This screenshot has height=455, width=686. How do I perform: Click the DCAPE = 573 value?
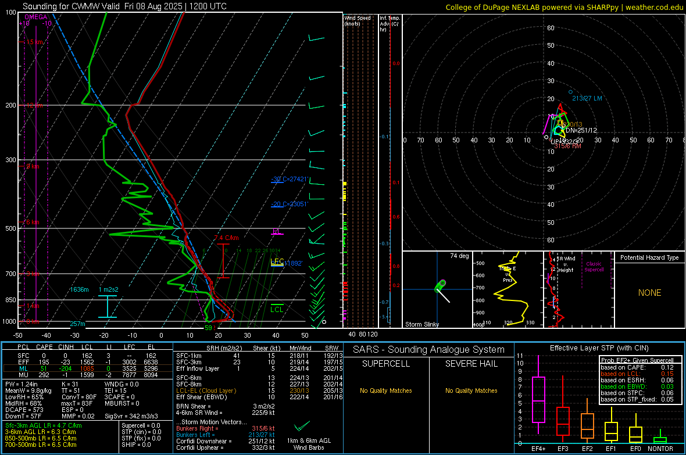click(24, 410)
